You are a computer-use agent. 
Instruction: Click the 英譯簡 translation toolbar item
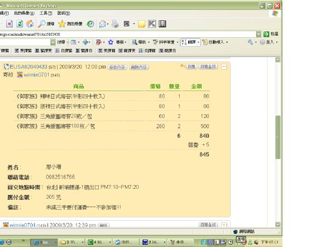[x=107, y=50]
